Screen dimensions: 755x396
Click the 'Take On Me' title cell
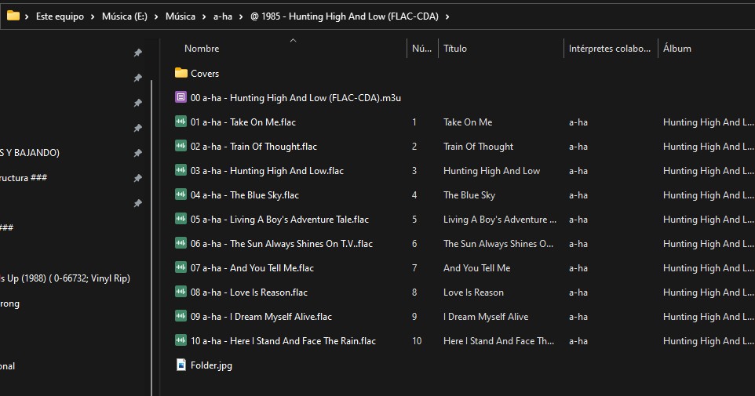point(468,122)
